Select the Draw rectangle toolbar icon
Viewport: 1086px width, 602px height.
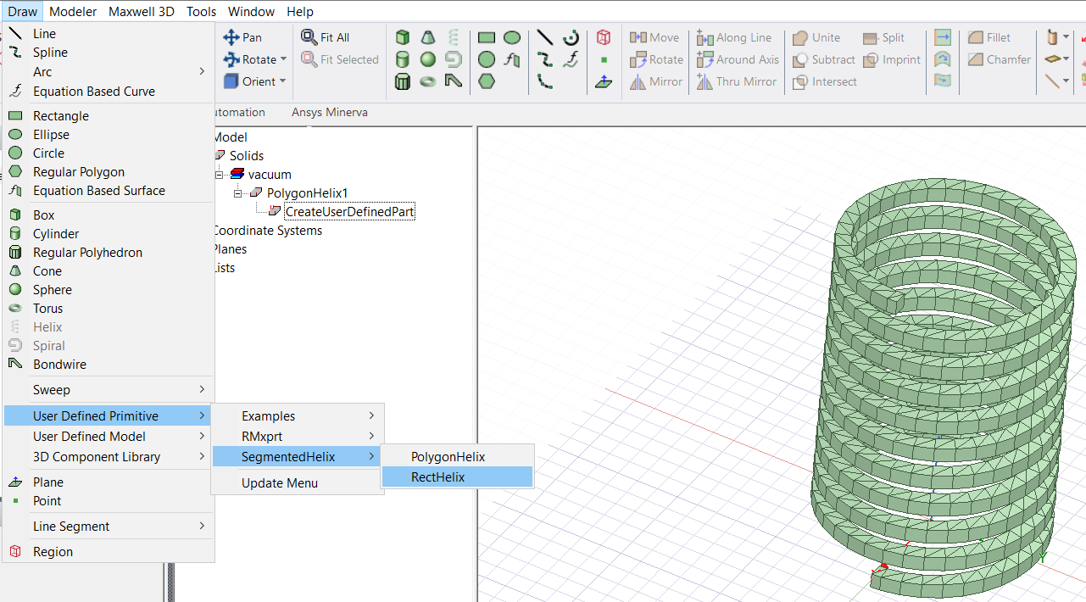click(487, 37)
